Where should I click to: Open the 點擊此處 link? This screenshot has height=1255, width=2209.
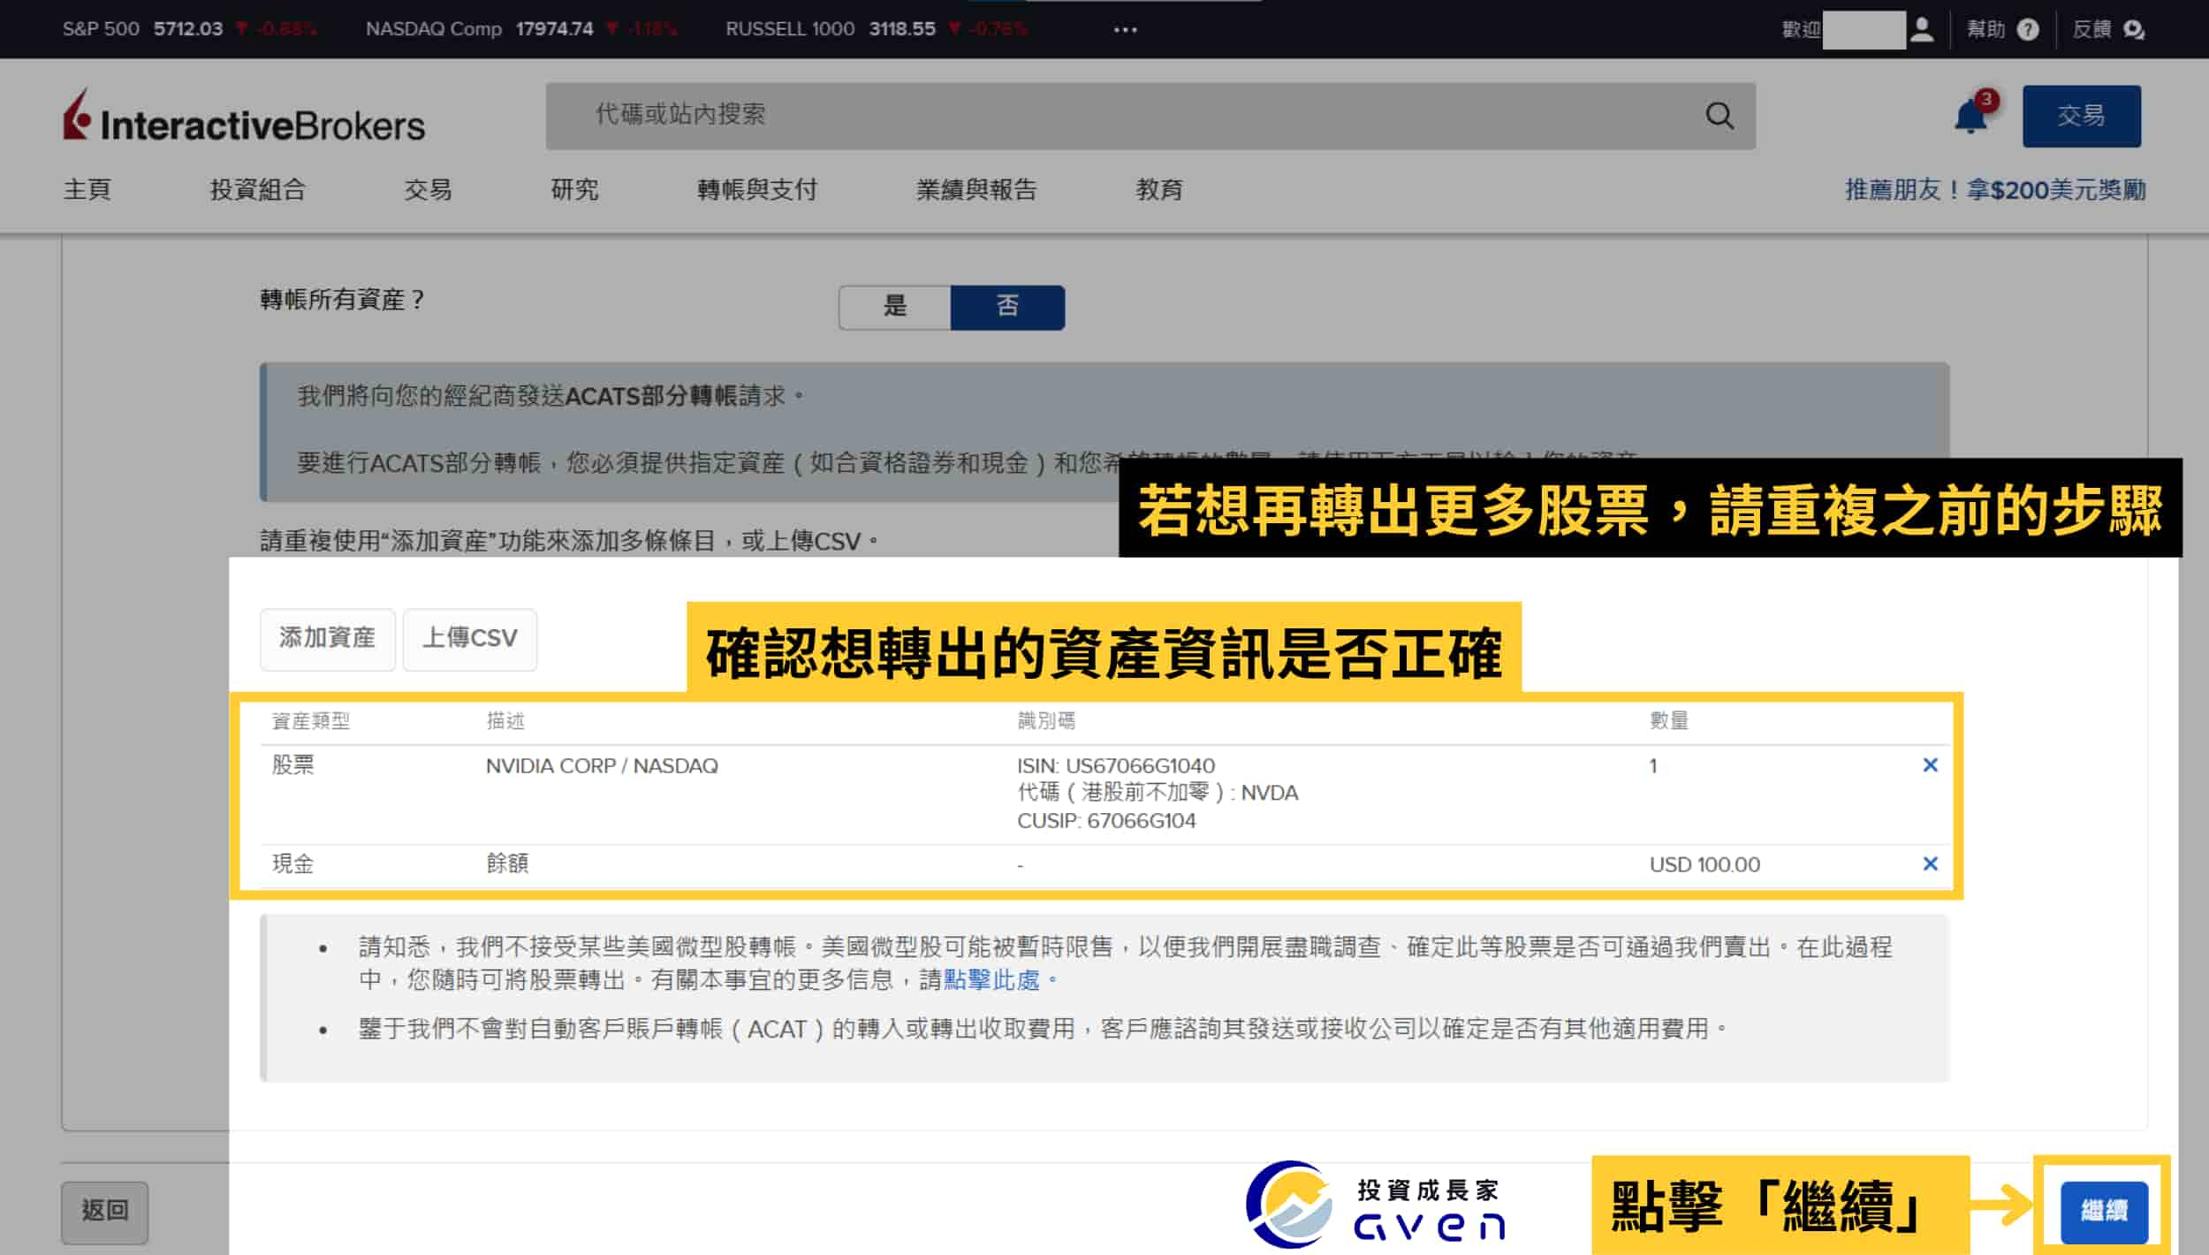pos(991,979)
